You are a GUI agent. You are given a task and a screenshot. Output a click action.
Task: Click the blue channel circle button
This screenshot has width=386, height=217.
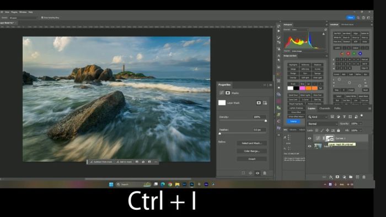pos(360,53)
